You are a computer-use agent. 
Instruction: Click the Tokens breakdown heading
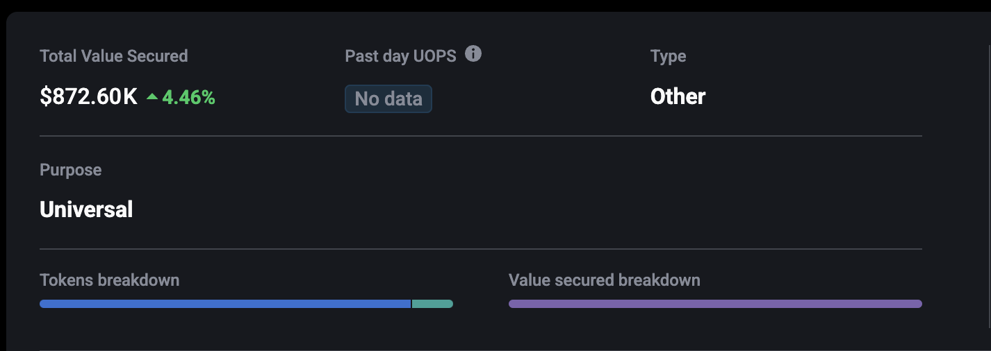pos(110,280)
